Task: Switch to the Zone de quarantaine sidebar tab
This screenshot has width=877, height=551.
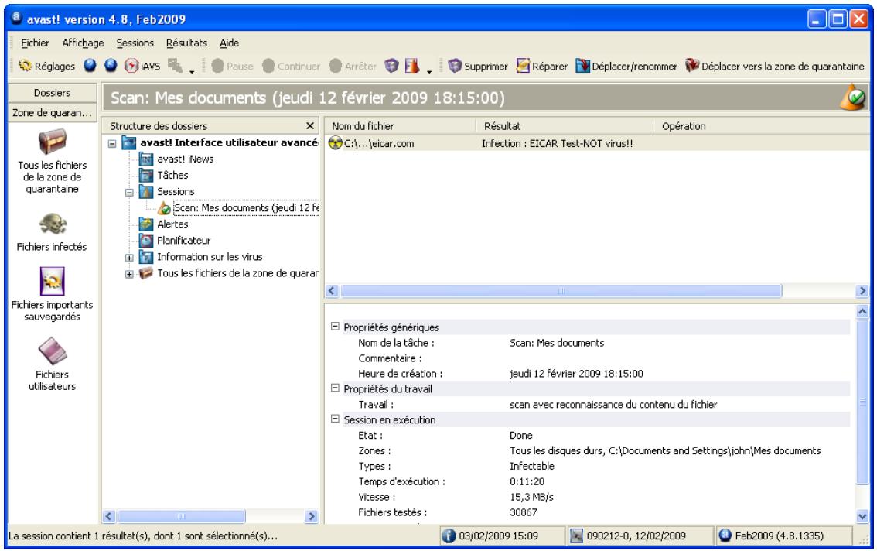Action: coord(52,112)
